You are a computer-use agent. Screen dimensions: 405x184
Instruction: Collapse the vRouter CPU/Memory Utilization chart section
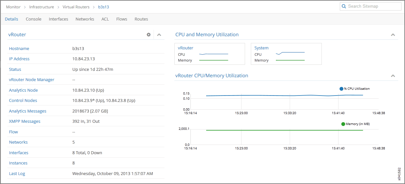pyautogui.click(x=393, y=76)
